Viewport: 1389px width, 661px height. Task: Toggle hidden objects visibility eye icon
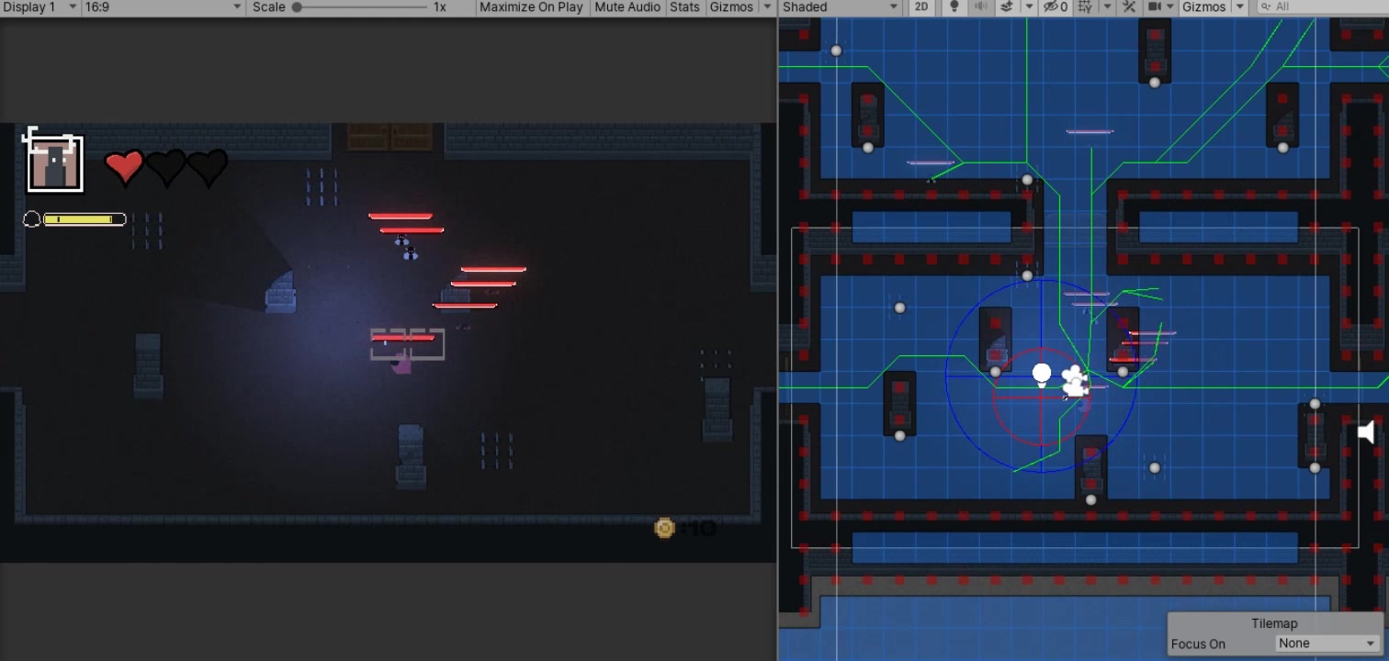click(1056, 7)
